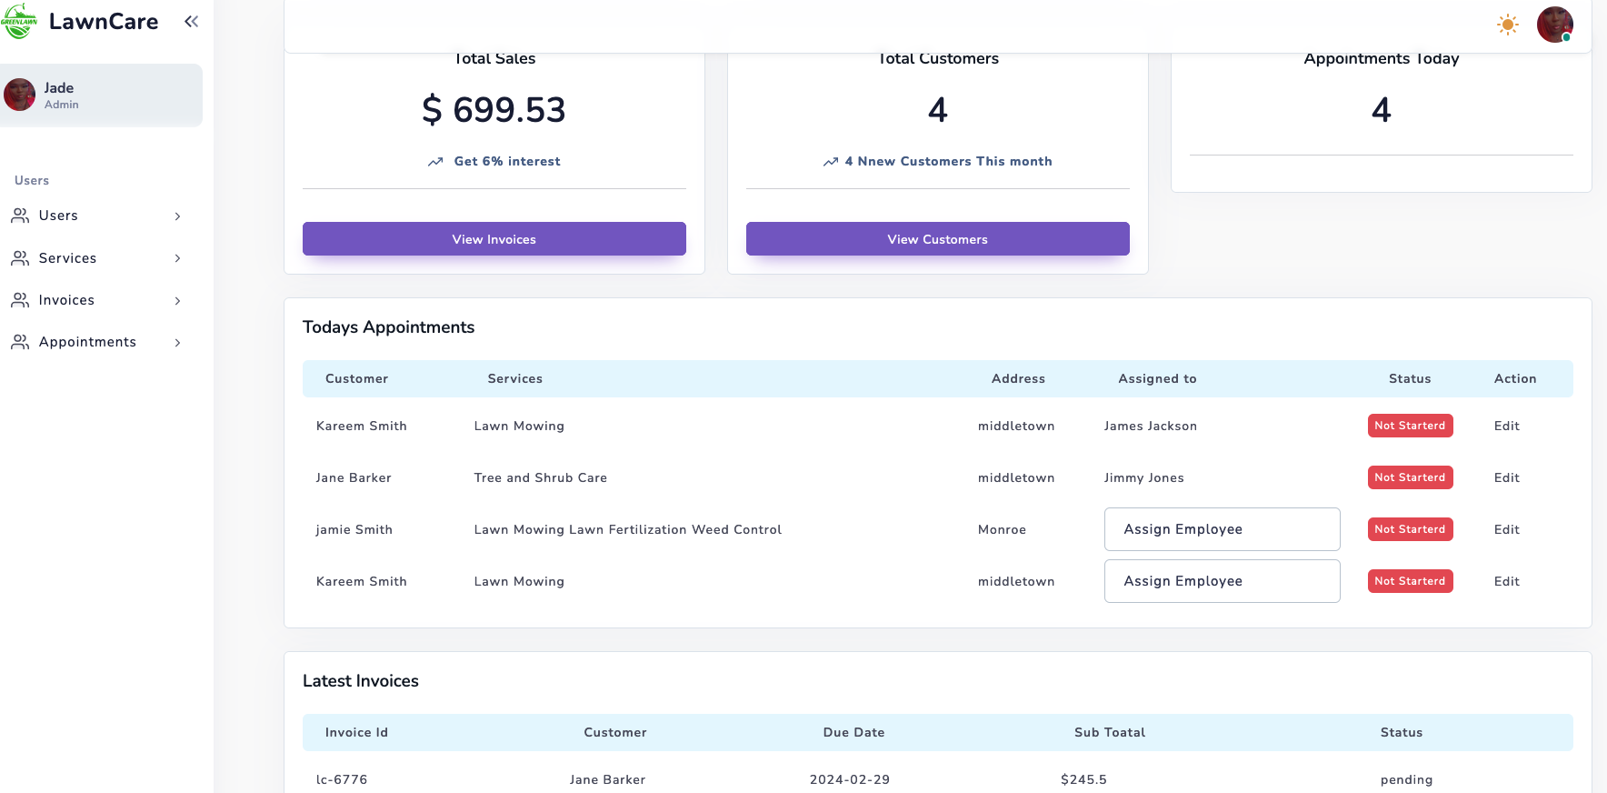Toggle light/dark theme sun icon
This screenshot has height=793, width=1607.
(1507, 25)
